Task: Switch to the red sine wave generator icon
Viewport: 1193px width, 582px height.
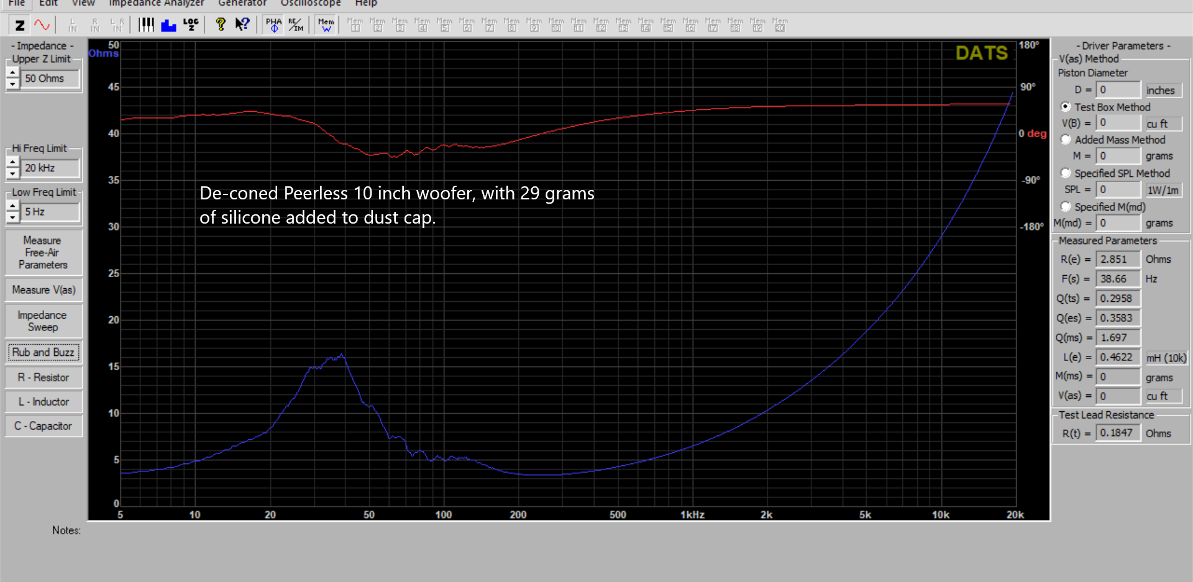Action: tap(42, 25)
